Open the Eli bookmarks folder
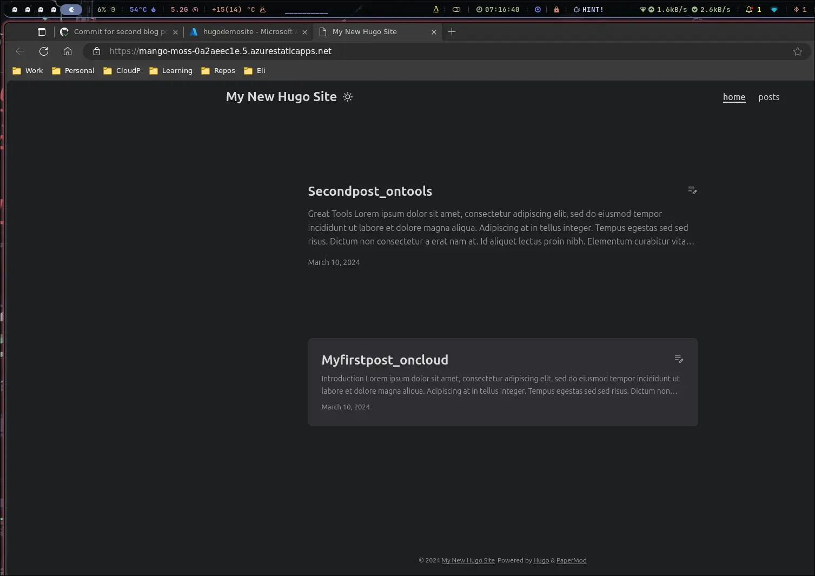 (254, 71)
